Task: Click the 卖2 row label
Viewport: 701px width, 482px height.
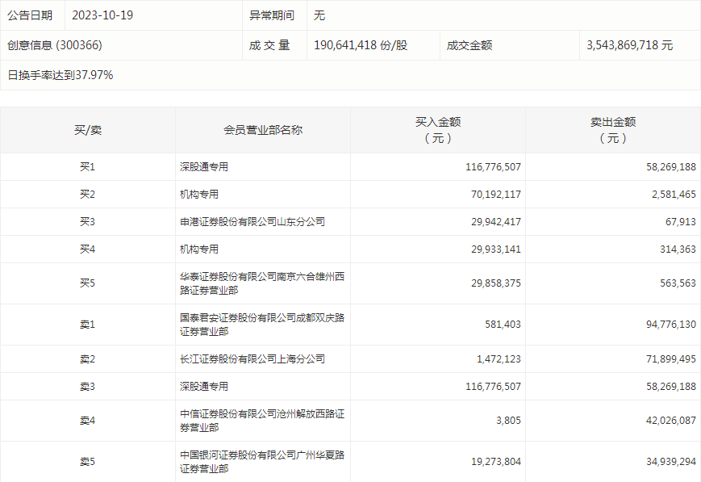Action: [88, 359]
